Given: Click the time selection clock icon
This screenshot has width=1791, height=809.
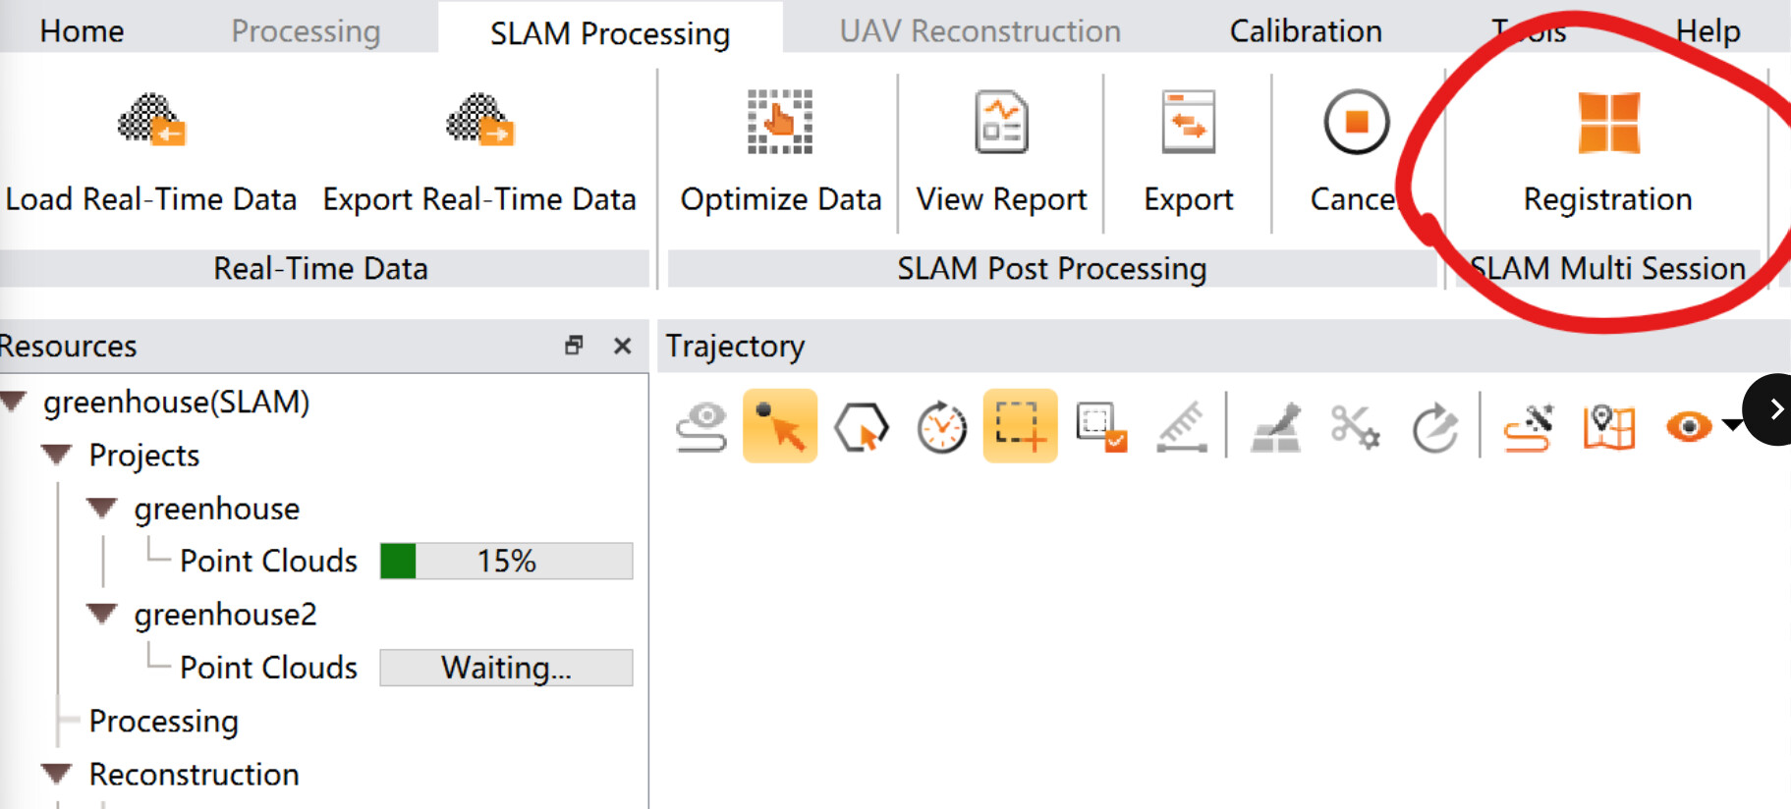Looking at the screenshot, I should tap(941, 427).
